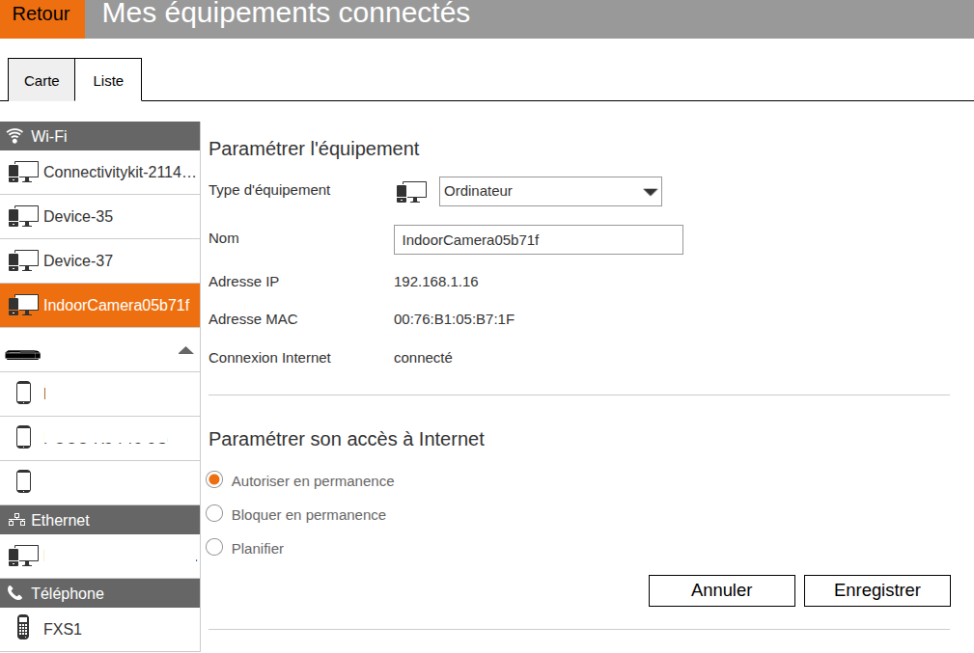974x653 pixels.
Task: Choose the Planifier radio option
Action: click(215, 548)
